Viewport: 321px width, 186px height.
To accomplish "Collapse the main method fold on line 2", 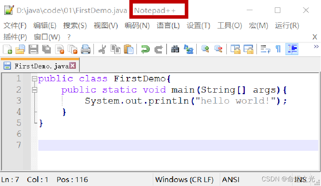I will pos(34,90).
